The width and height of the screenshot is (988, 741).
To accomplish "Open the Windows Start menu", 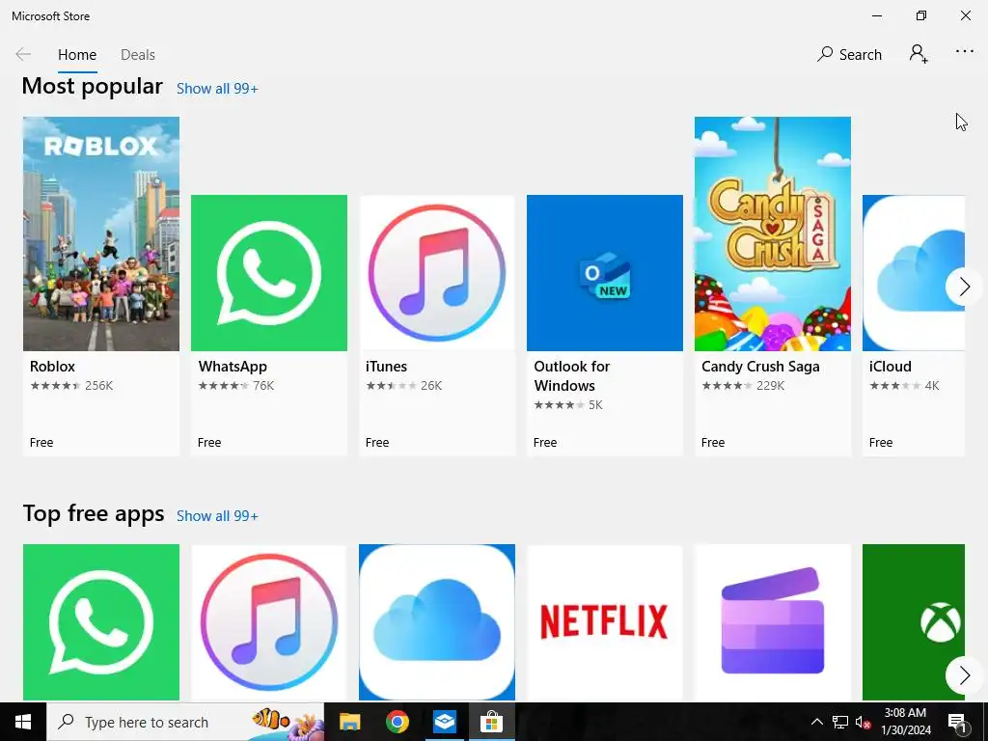I will pos(23,722).
